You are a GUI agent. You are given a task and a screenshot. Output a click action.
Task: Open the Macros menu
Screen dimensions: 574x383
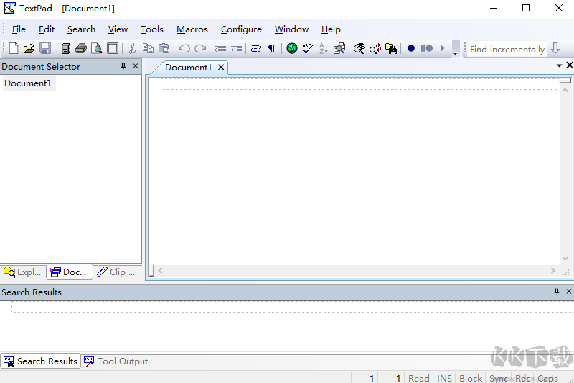coord(192,29)
